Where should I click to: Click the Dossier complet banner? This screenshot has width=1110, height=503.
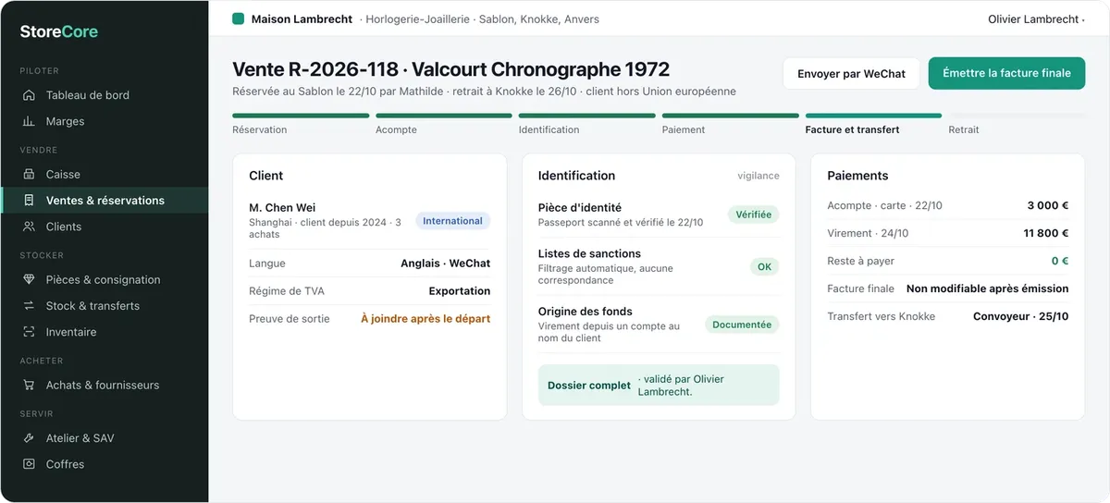tap(659, 386)
